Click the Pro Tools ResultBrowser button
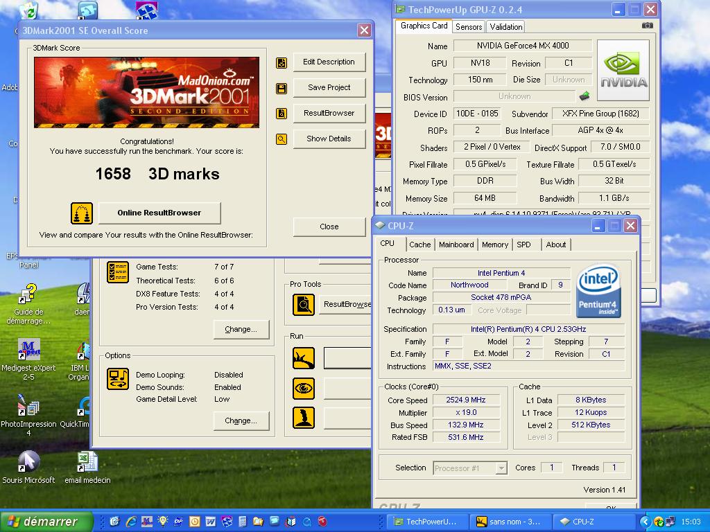 (x=347, y=305)
